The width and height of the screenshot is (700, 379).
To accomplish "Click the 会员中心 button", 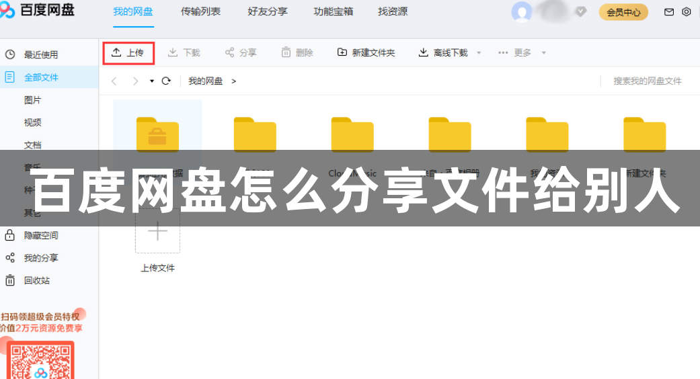I will tap(623, 12).
